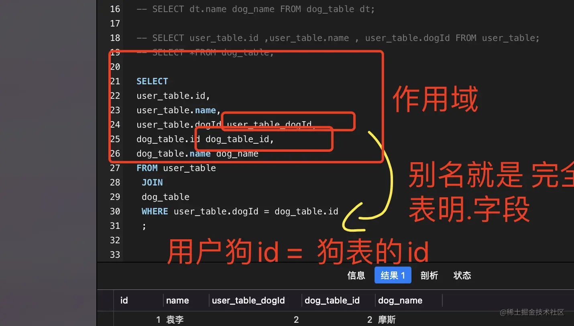Show the 状态 tab

tap(462, 275)
